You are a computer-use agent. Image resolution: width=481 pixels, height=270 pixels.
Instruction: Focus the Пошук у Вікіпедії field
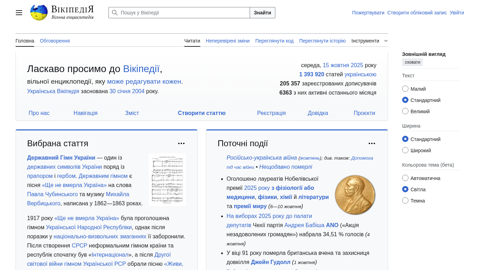(183, 13)
